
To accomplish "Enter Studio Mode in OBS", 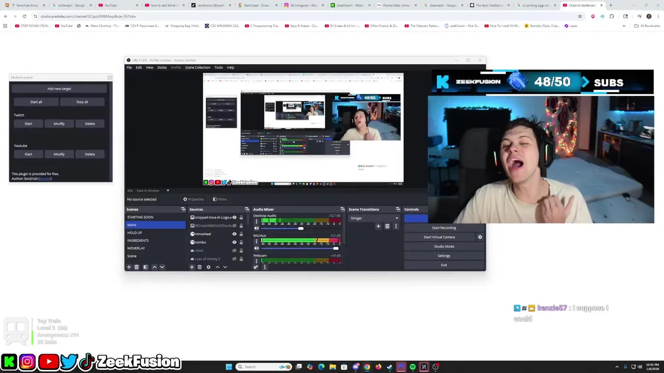I will pos(444,246).
